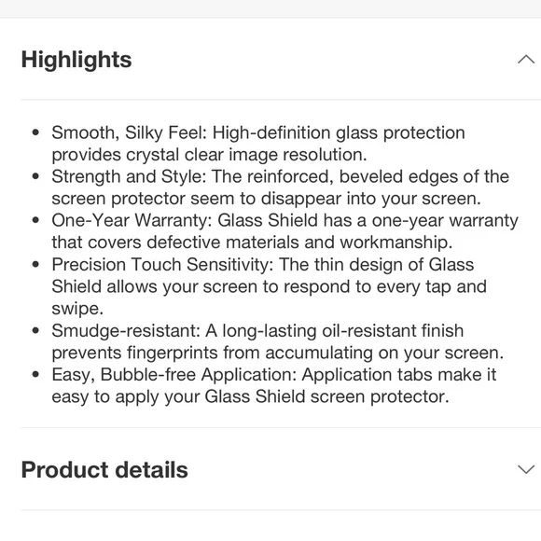
Task: Click the bullet dot before Strength and Style
Action: pyautogui.click(x=35, y=176)
